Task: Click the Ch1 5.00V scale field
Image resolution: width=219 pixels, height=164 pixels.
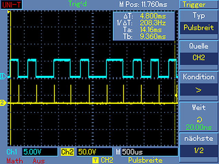Action: pyautogui.click(x=40, y=152)
